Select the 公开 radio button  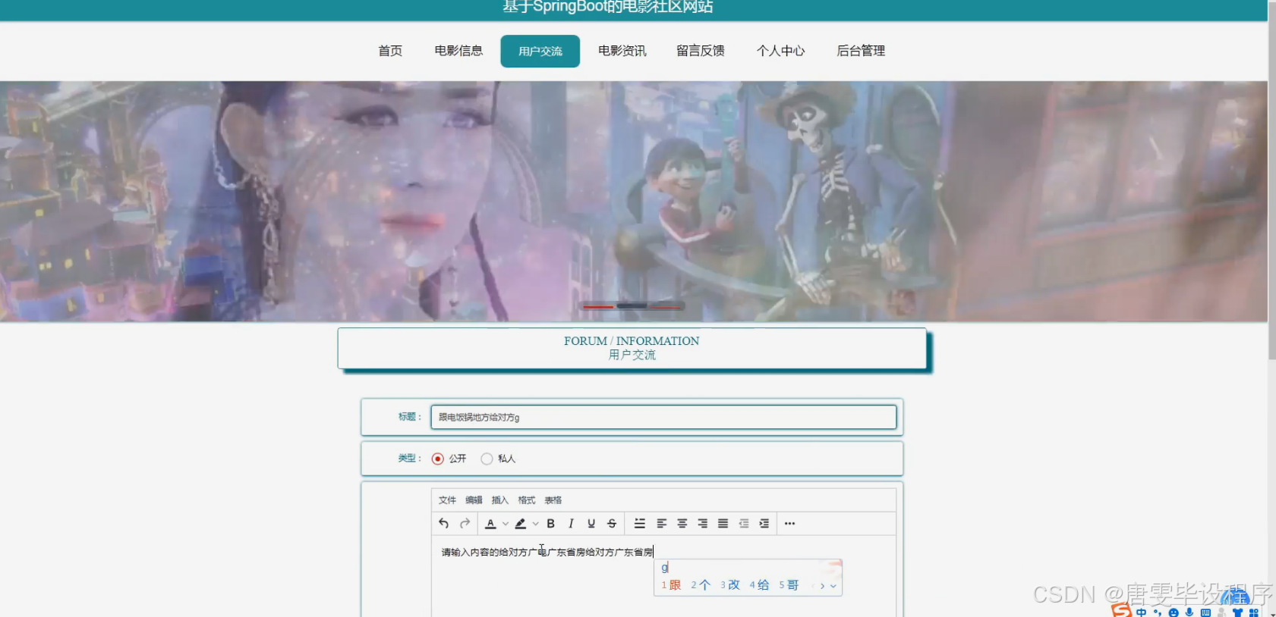pos(438,459)
